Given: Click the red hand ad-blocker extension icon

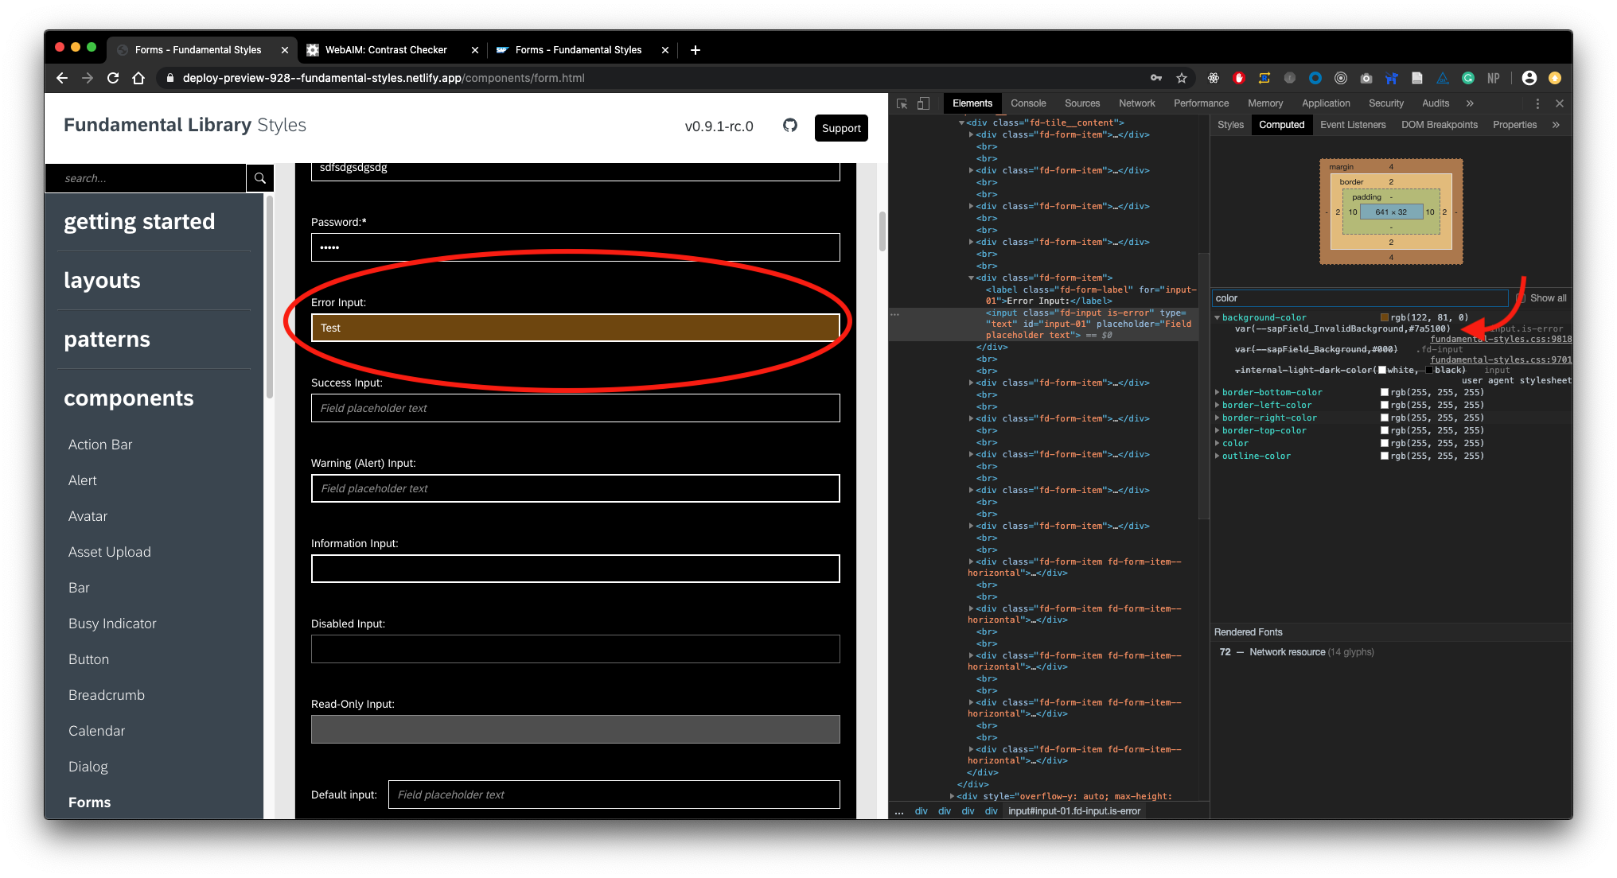Looking at the screenshot, I should coord(1239,78).
